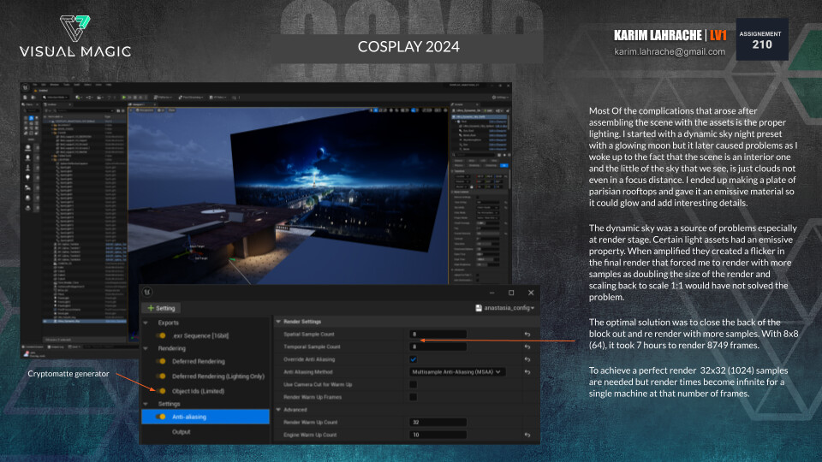Viewport: 822px width, 462px height.
Task: Click the Spatial Sample Count field
Action: click(x=438, y=335)
